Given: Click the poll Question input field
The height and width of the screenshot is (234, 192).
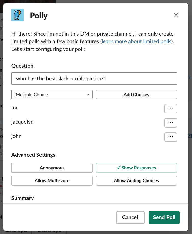Looking at the screenshot, I should tap(94, 79).
